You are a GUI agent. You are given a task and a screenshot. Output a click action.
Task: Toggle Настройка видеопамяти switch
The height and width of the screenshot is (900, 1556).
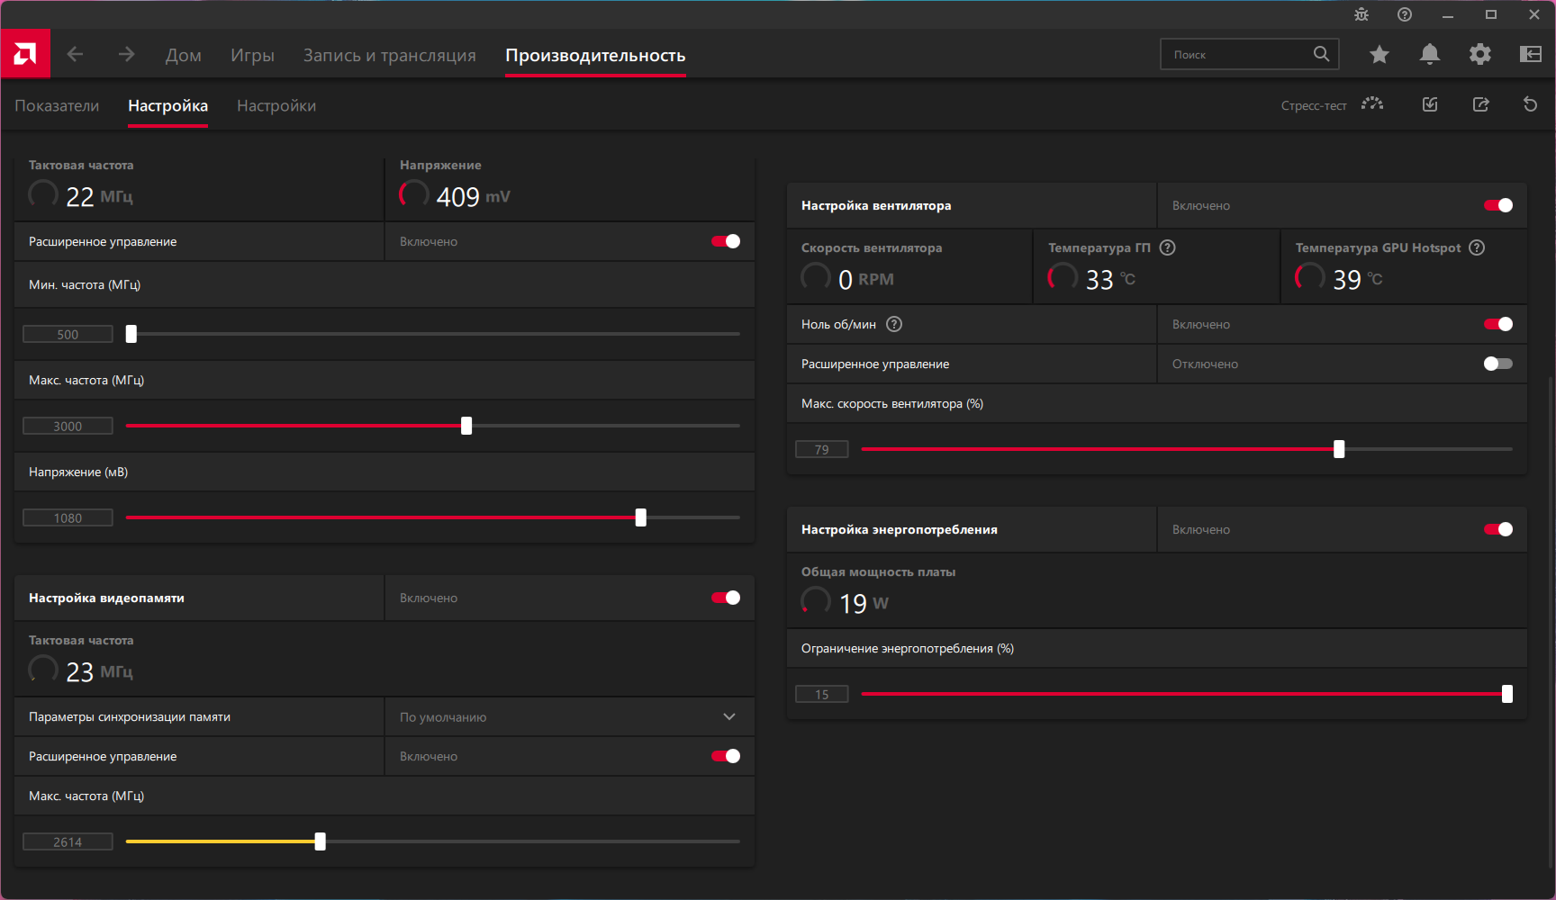coord(726,598)
